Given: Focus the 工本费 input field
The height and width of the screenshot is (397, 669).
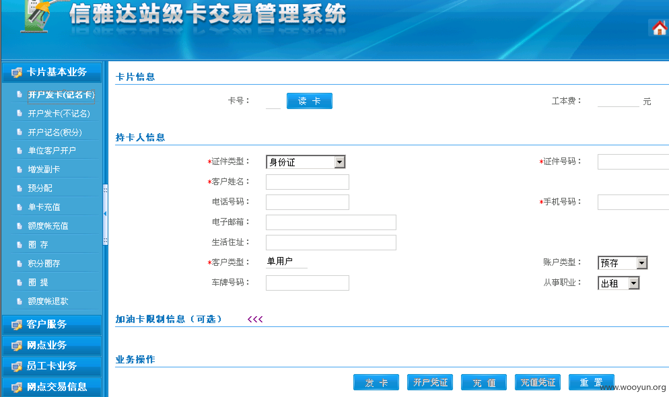Looking at the screenshot, I should coord(618,101).
